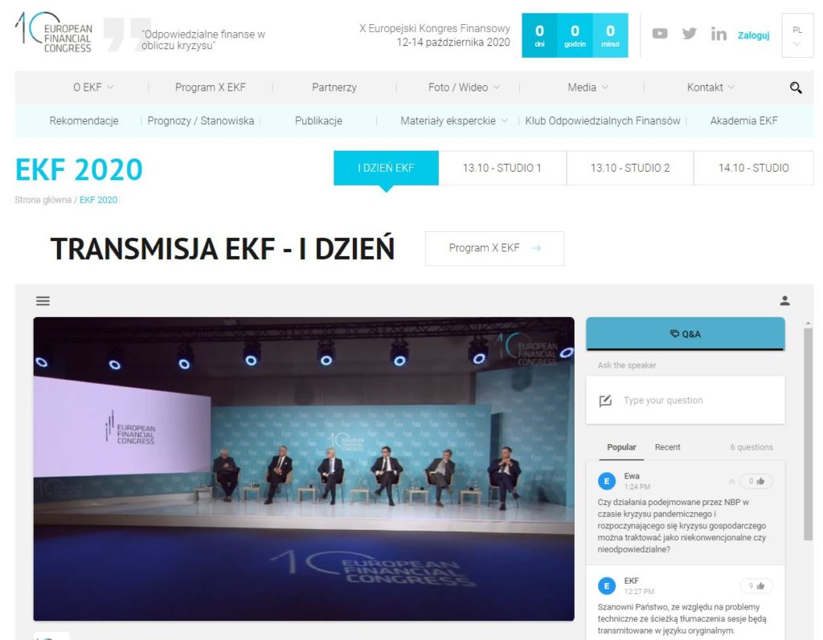Expand the PL language selector
This screenshot has height=640, width=823.
[x=797, y=35]
